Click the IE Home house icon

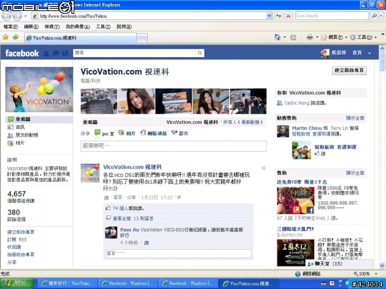[277, 37]
